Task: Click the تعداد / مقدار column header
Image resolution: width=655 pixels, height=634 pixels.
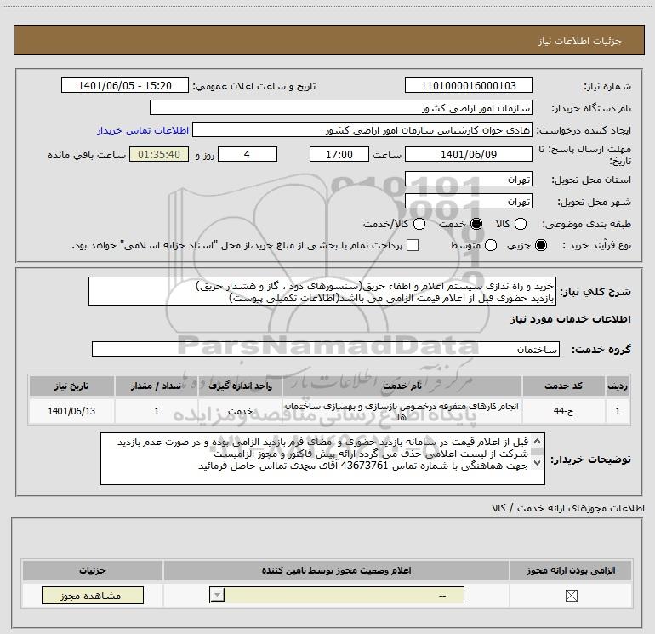Action: pos(157,386)
